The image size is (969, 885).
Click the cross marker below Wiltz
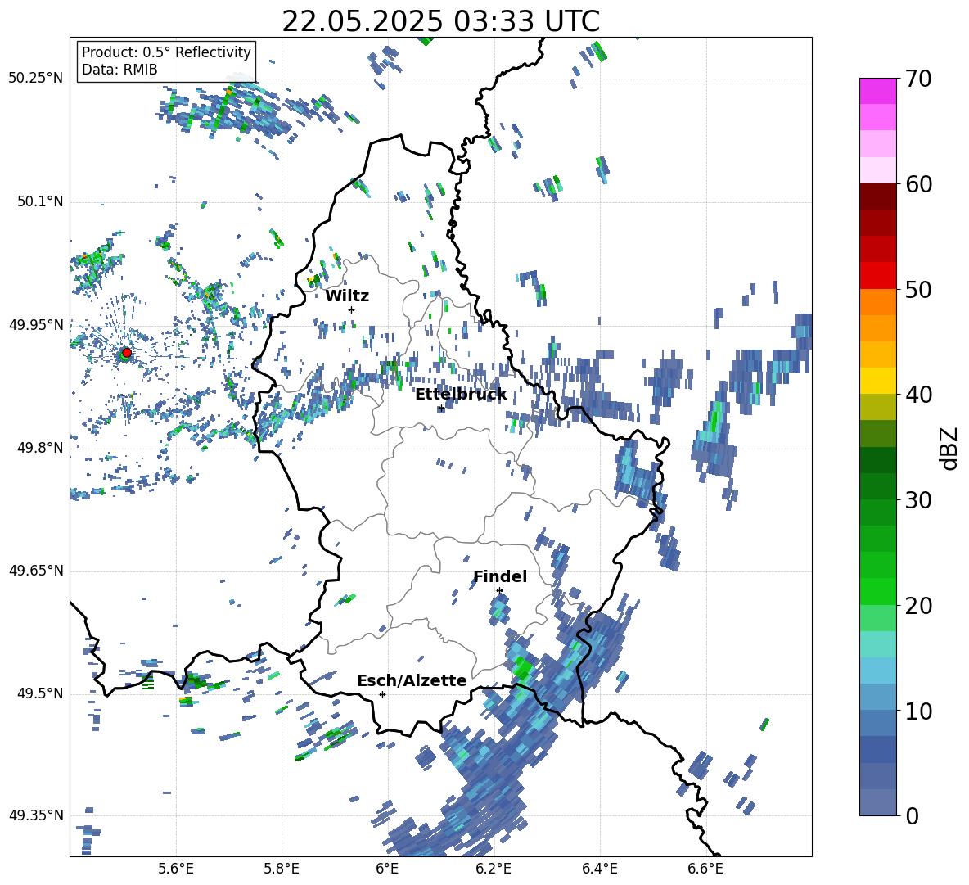352,309
